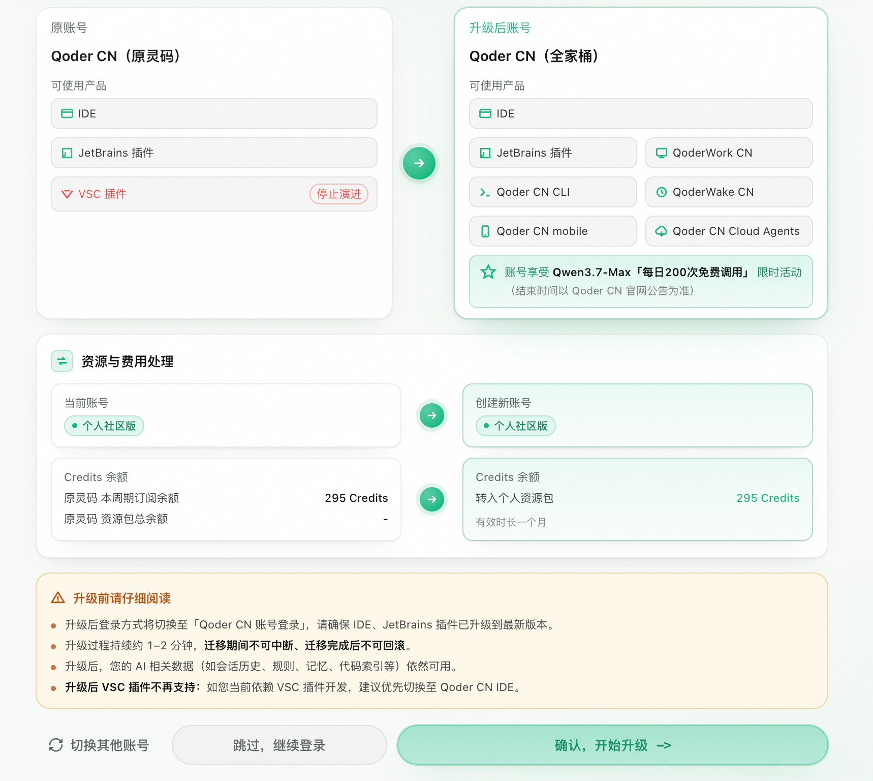Click the IDE icon under 原账号
This screenshot has width=873, height=781.
click(x=67, y=113)
